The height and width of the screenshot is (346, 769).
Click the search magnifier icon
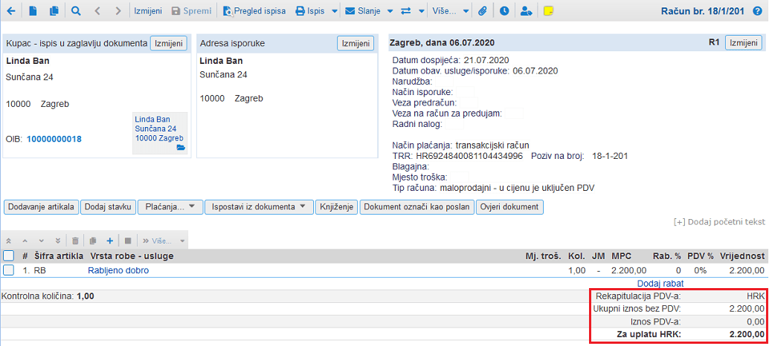coord(76,11)
